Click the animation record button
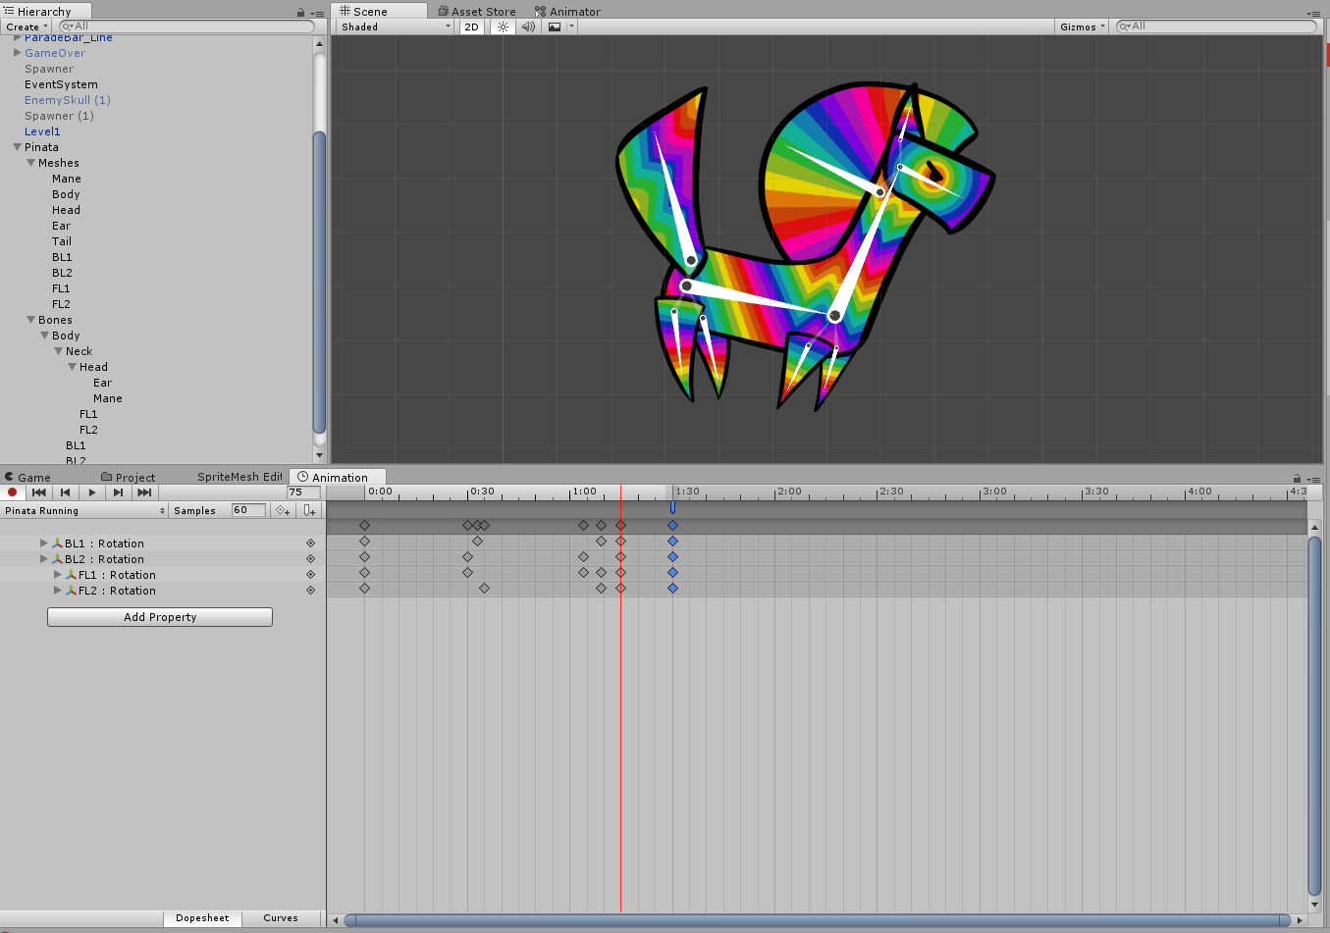Image resolution: width=1330 pixels, height=933 pixels. [12, 492]
